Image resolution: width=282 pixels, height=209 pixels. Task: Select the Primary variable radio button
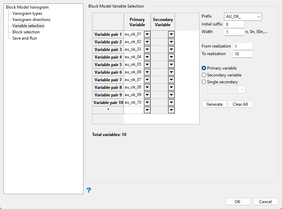pos(204,68)
